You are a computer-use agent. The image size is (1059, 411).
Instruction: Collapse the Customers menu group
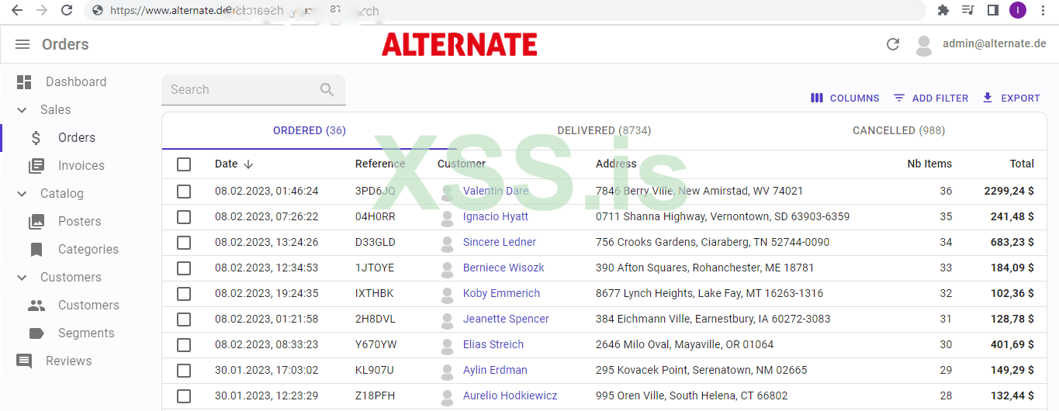tap(22, 278)
